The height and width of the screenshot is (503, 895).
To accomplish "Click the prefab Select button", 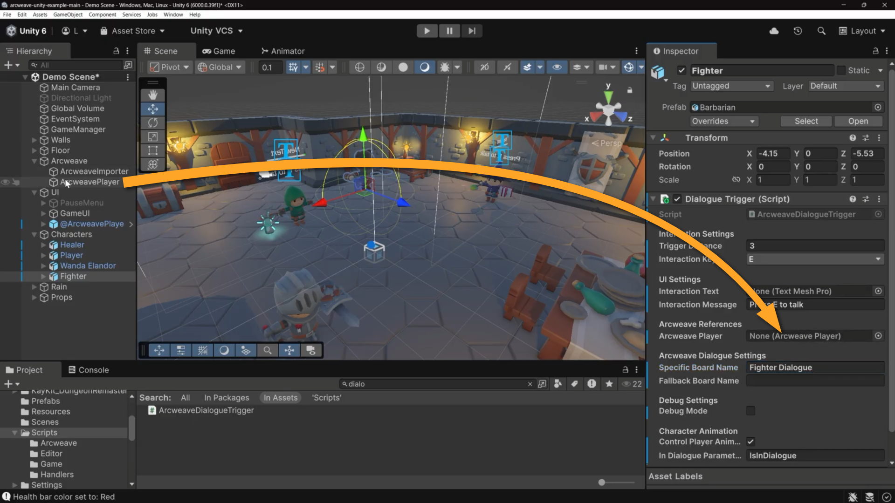I will [806, 121].
